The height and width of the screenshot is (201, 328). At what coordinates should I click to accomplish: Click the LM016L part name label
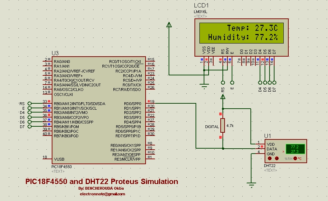click(200, 12)
